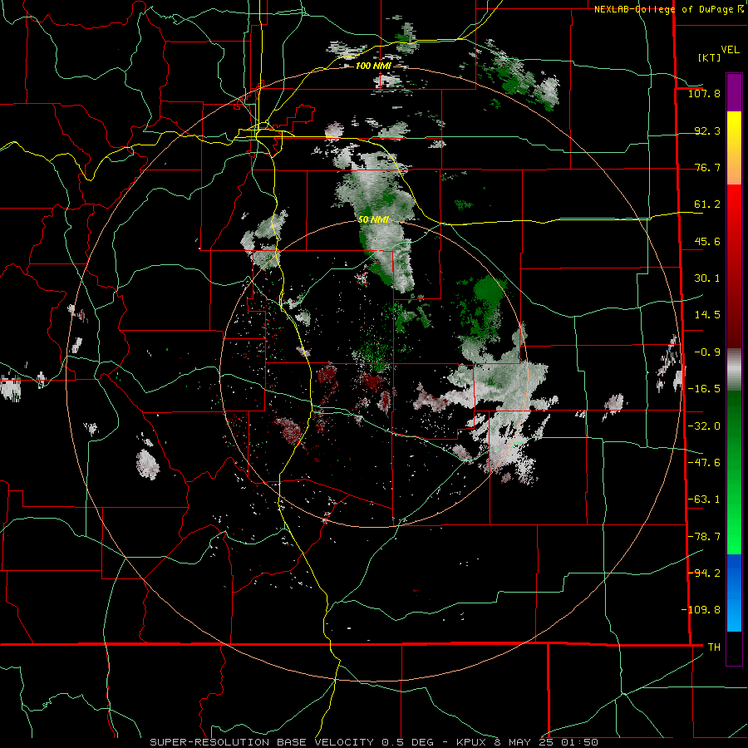748x748 pixels.
Task: Click the 50 NMI range ring label
Action: (x=373, y=219)
